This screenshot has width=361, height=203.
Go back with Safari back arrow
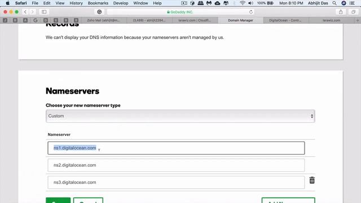click(25, 12)
